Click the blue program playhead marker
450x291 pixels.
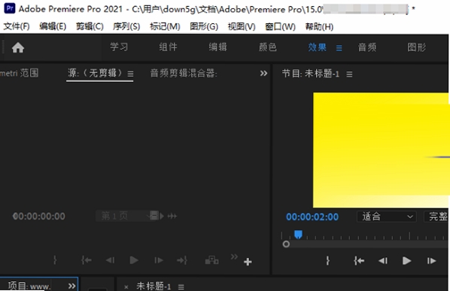(x=299, y=235)
